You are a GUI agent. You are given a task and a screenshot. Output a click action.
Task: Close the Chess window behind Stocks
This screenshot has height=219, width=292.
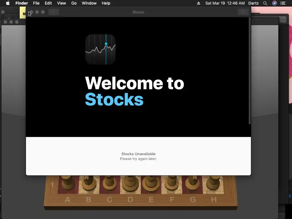(x=5, y=22)
